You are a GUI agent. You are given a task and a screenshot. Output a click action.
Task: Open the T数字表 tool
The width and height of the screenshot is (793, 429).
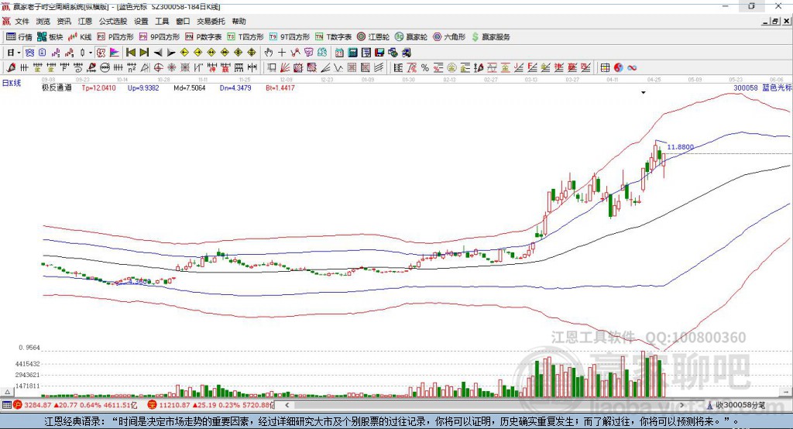point(333,37)
